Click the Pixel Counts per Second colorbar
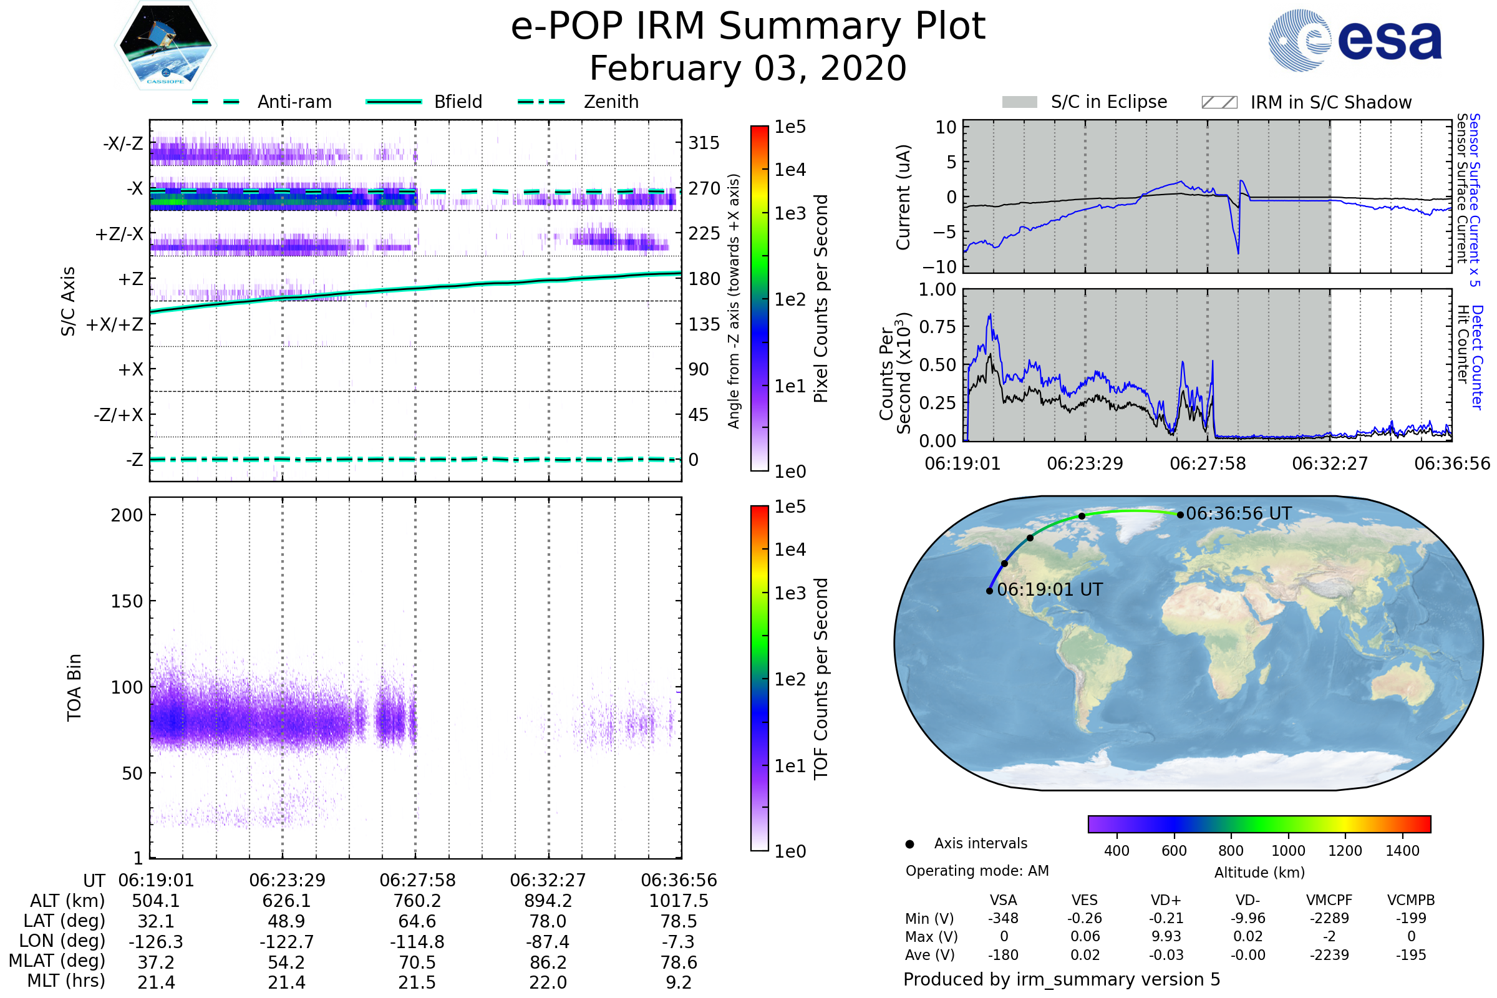1497x998 pixels. click(759, 298)
